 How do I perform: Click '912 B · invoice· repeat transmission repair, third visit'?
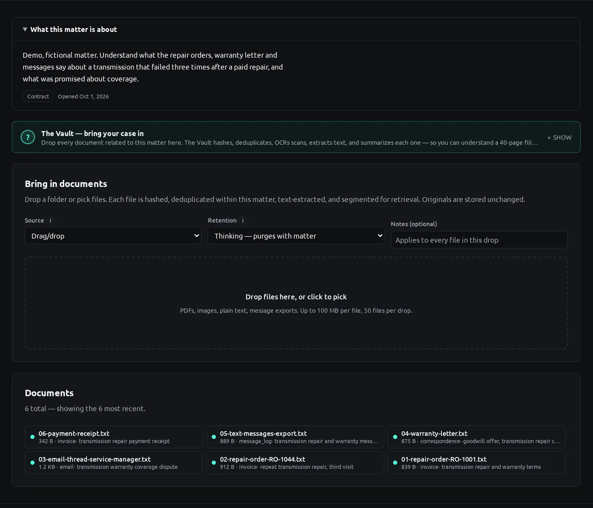point(287,467)
